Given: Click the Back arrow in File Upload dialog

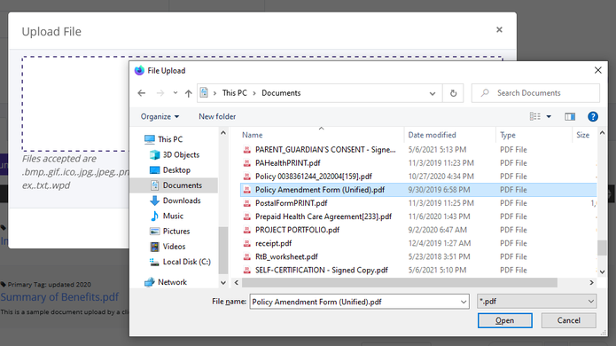Looking at the screenshot, I should pos(142,93).
